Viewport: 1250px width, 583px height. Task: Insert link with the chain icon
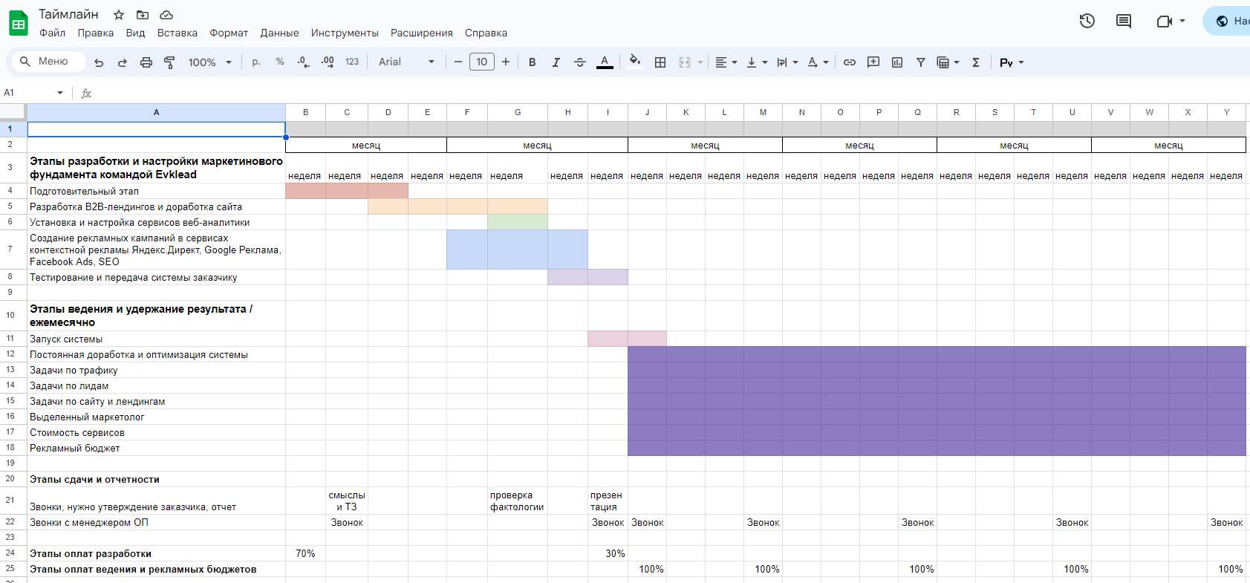[x=850, y=62]
